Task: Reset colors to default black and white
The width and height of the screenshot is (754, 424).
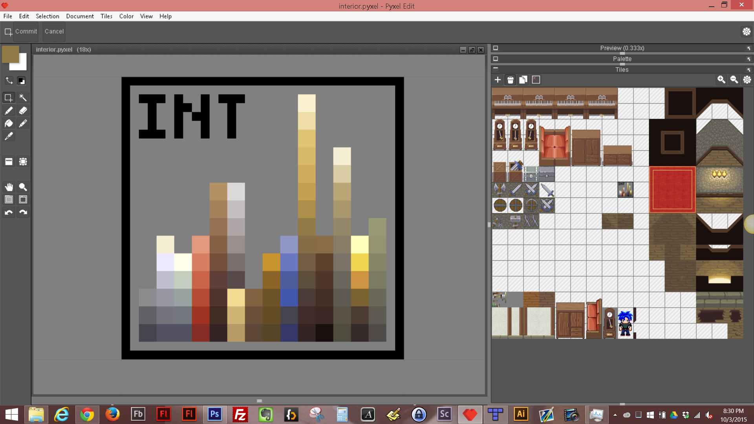Action: click(22, 81)
